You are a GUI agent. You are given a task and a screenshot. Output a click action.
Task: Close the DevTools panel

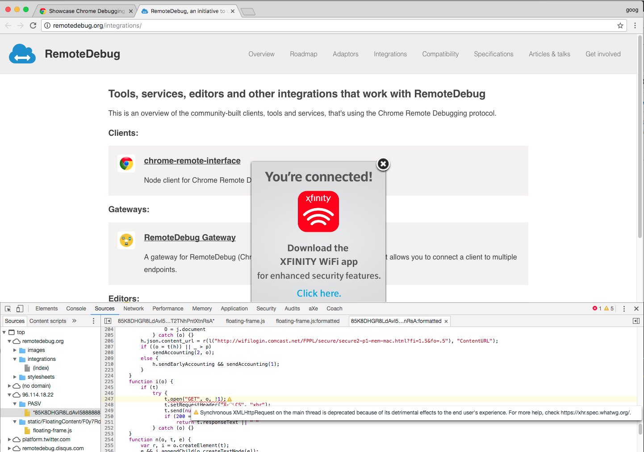coord(636,309)
